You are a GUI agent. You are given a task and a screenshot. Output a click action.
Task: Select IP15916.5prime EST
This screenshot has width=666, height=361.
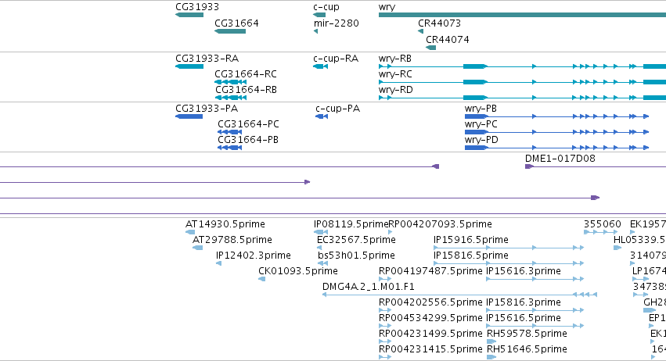pyautogui.click(x=509, y=248)
